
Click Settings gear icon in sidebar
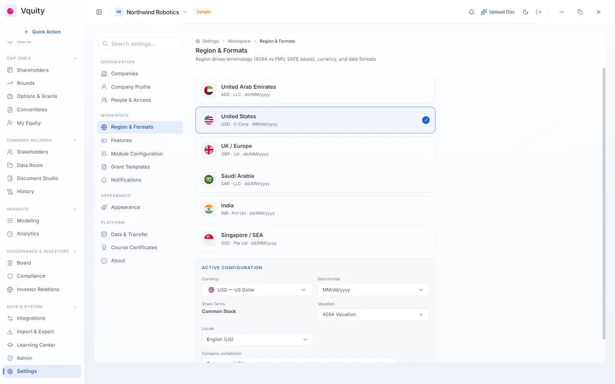point(10,372)
